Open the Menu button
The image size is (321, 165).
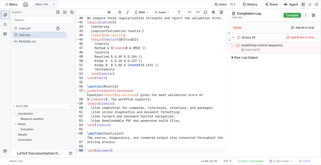click(x=11, y=4)
